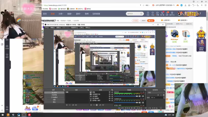Move scene down with arrow icon
The image size is (208, 117).
point(76,105)
